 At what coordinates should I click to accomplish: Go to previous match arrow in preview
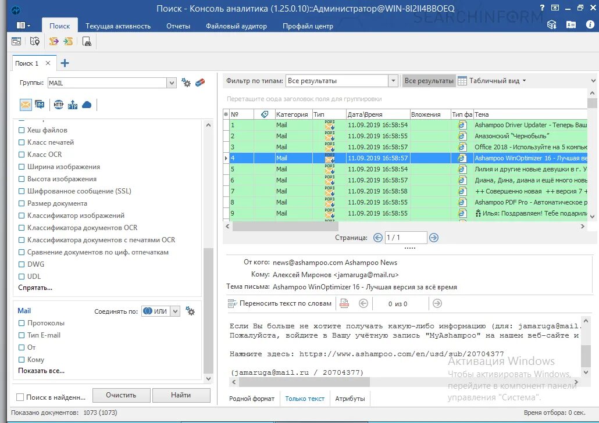363,303
